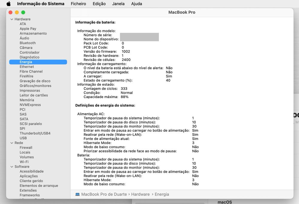Select Fibre Channel in the sidebar

tap(31, 71)
